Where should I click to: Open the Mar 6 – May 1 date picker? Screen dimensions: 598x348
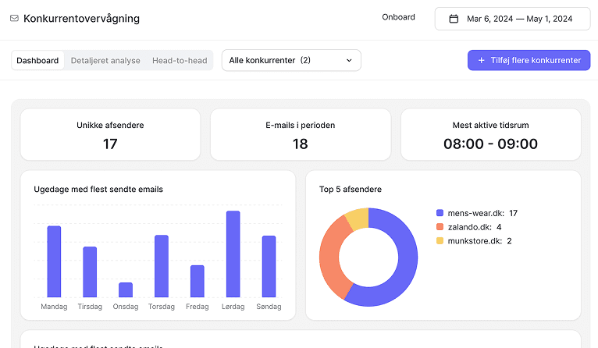click(513, 19)
